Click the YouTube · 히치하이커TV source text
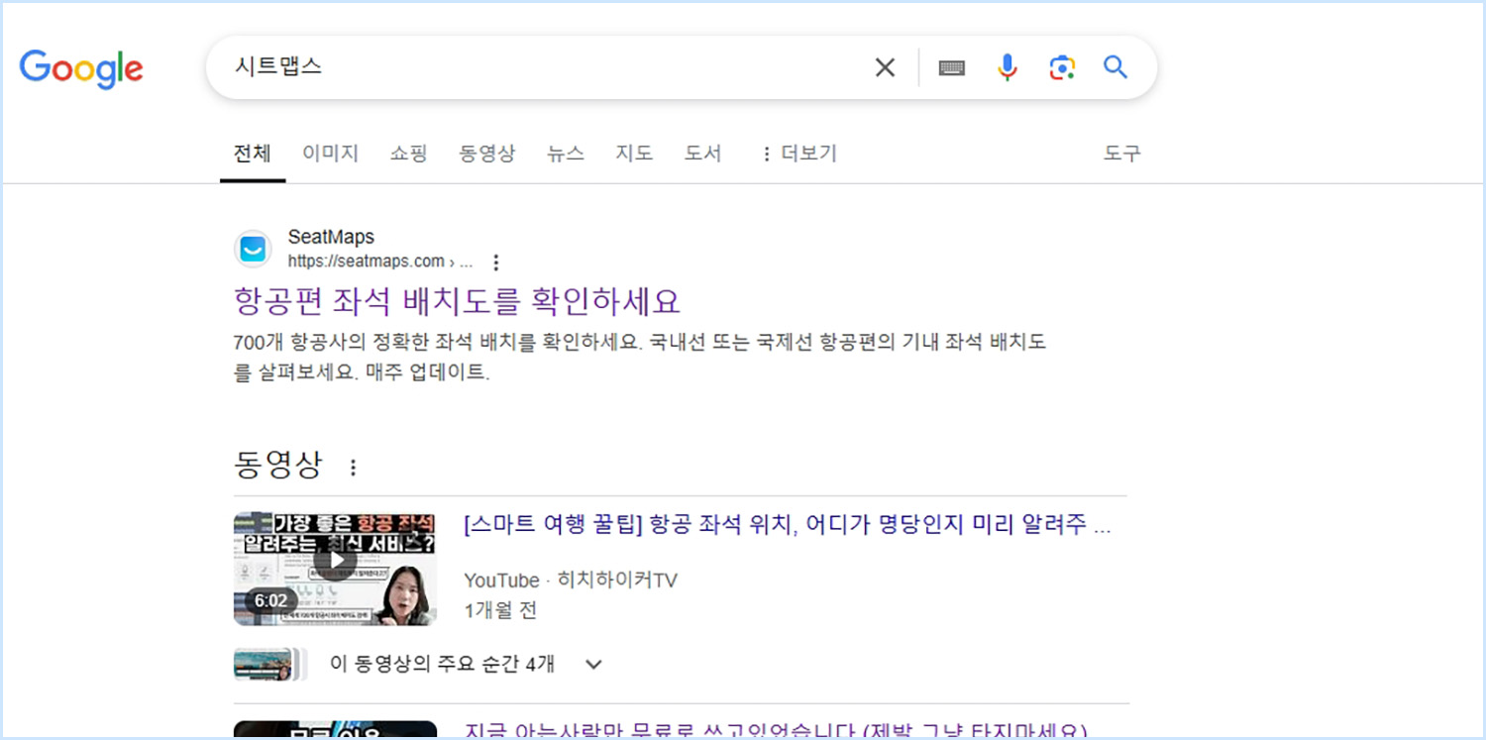 [x=570, y=581]
